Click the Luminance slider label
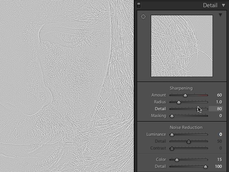This screenshot has height=172, width=229. click(x=156, y=134)
